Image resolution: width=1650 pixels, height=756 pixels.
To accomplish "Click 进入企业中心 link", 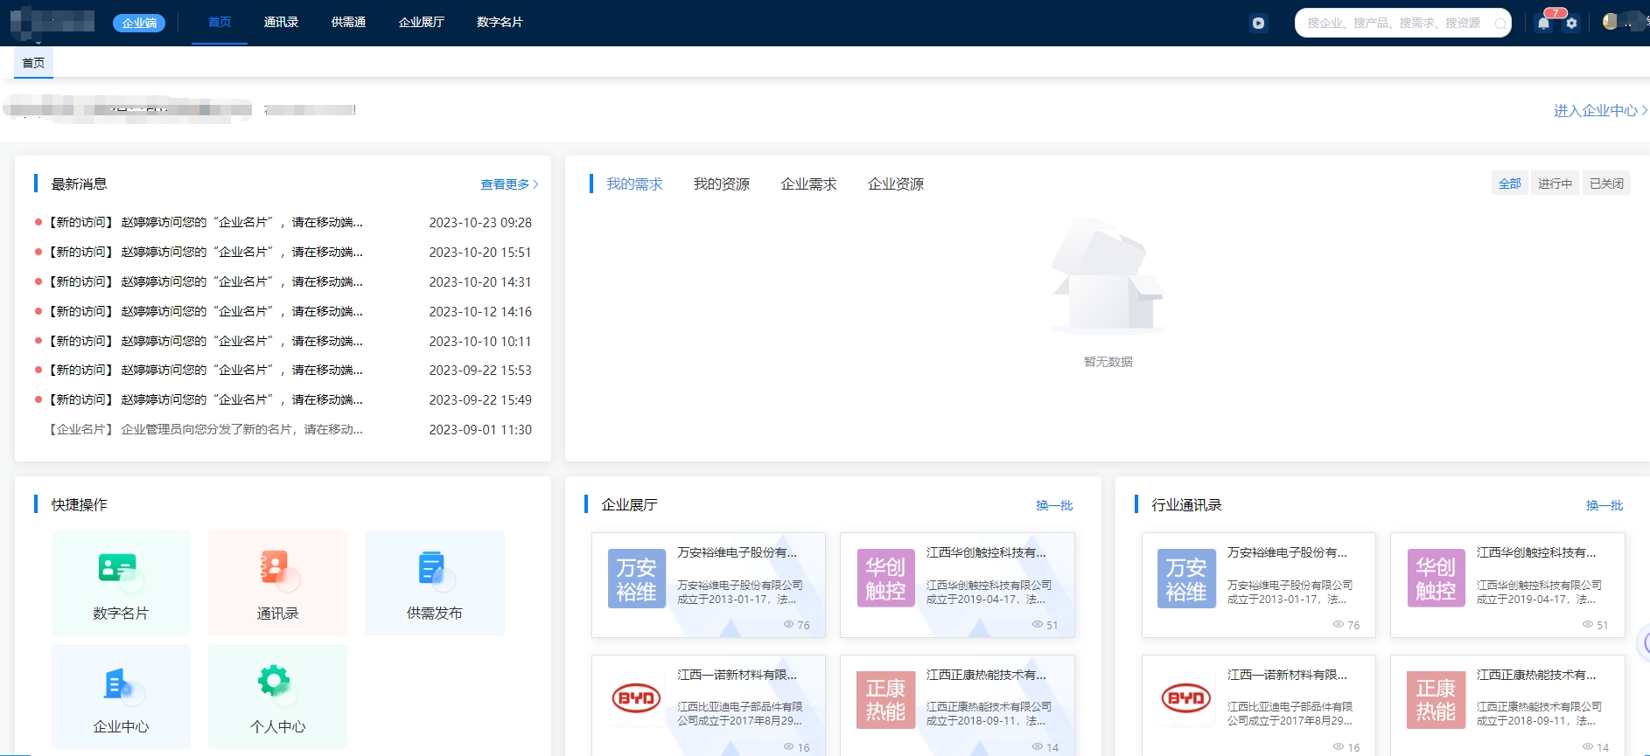I will [x=1600, y=111].
